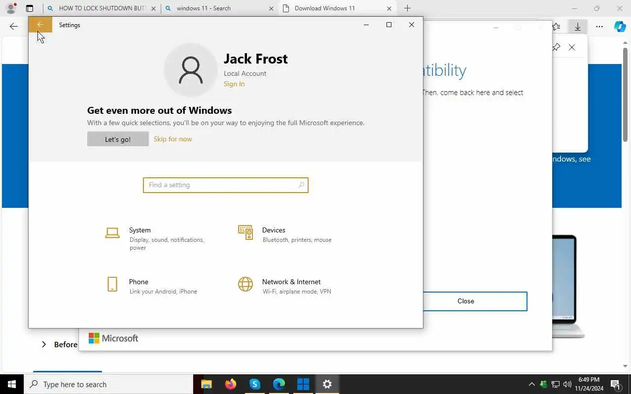Minimize the Settings window
The width and height of the screenshot is (631, 394).
pos(366,25)
